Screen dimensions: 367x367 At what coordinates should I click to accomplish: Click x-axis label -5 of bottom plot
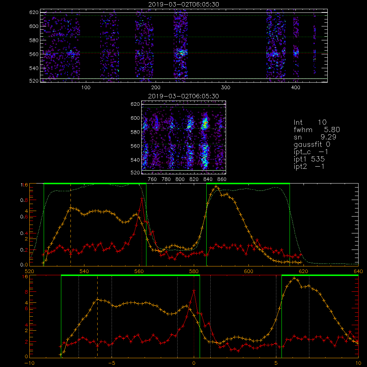coord(112,363)
